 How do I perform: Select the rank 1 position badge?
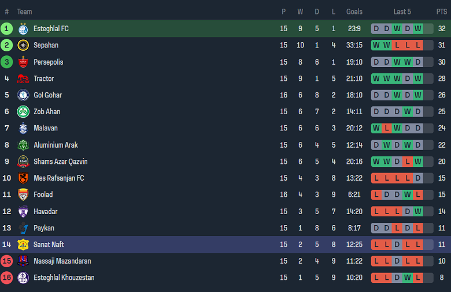pos(6,29)
